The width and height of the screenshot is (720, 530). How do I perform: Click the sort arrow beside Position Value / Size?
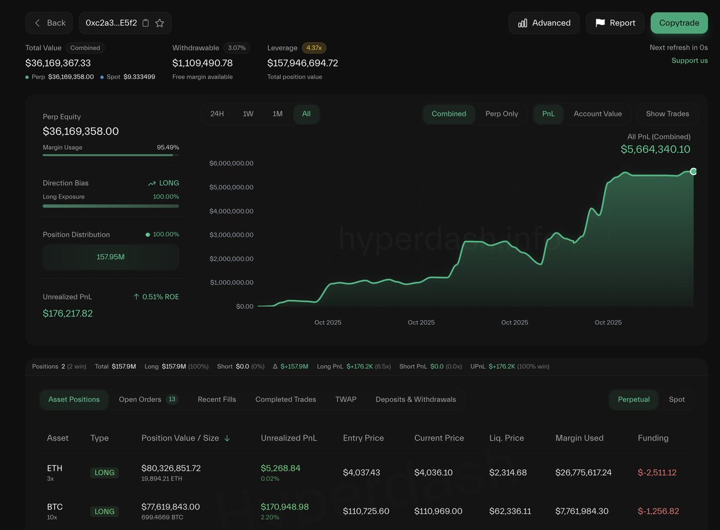click(227, 438)
